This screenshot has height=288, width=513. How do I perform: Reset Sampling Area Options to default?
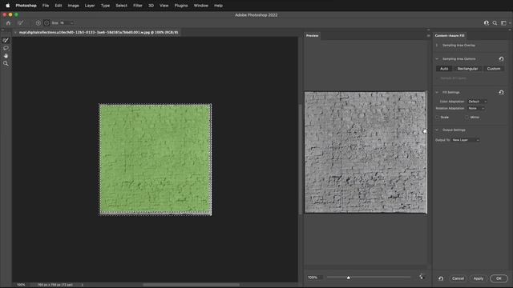[x=501, y=58]
